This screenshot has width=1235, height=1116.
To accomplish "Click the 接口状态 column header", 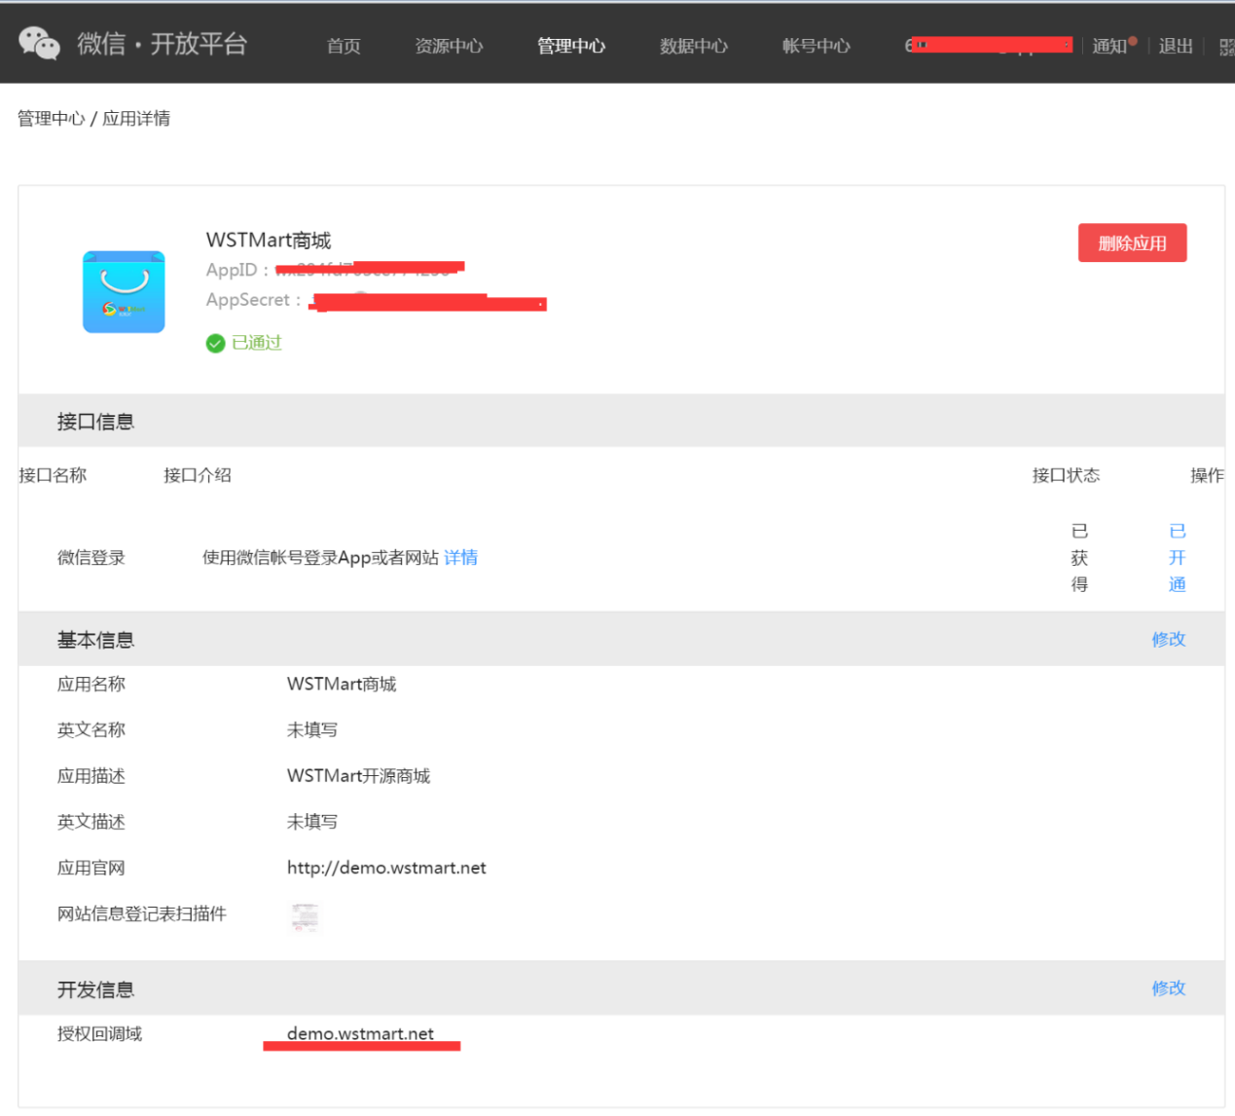I will tap(1067, 475).
